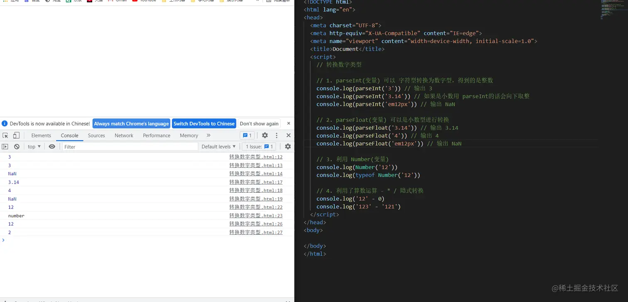Open the Memory tab

[189, 135]
